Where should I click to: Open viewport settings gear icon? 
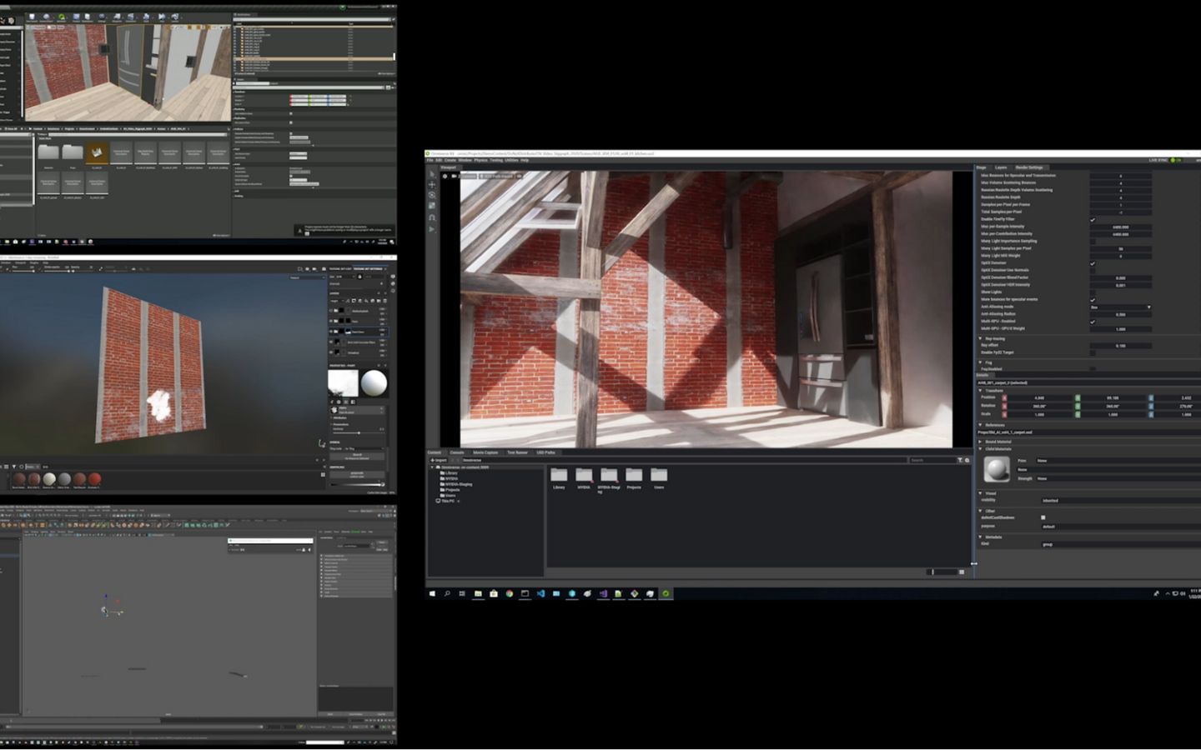(x=445, y=177)
